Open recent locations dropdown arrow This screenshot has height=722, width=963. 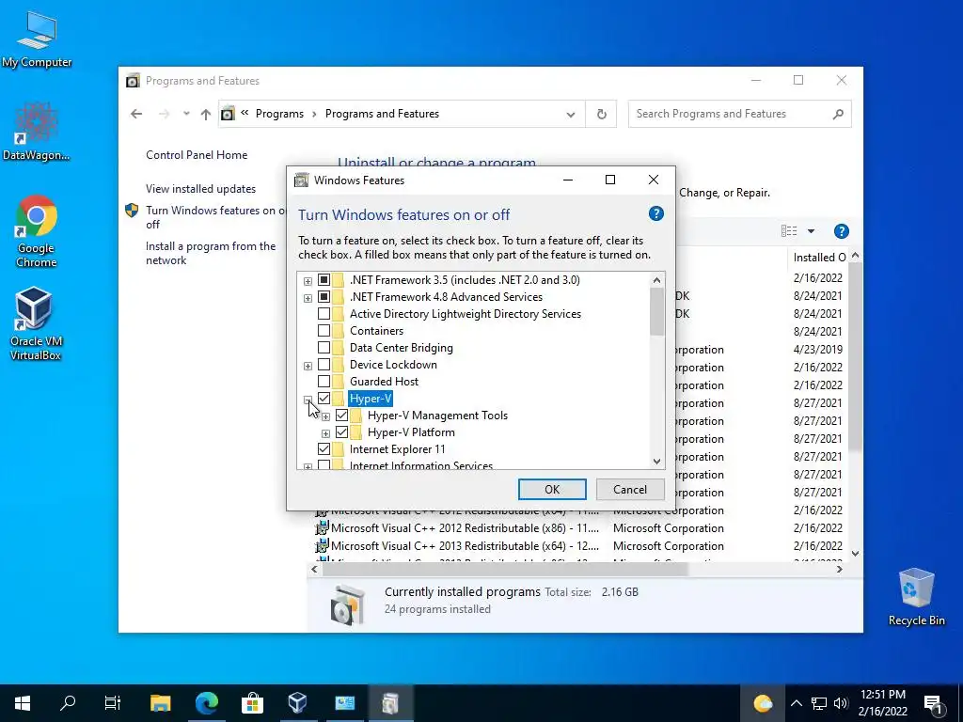tap(186, 114)
